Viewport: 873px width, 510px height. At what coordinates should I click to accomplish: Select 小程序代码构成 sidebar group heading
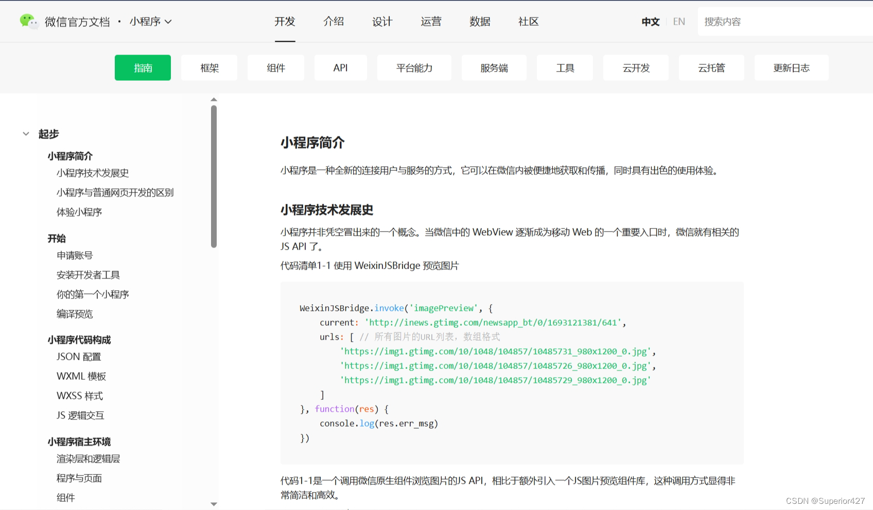79,340
